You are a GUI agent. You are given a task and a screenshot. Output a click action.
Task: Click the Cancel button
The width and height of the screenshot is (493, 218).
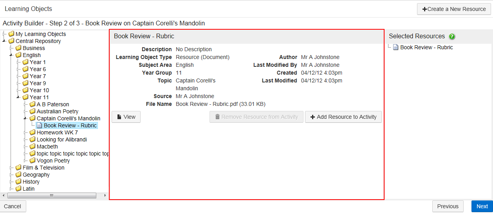13,206
